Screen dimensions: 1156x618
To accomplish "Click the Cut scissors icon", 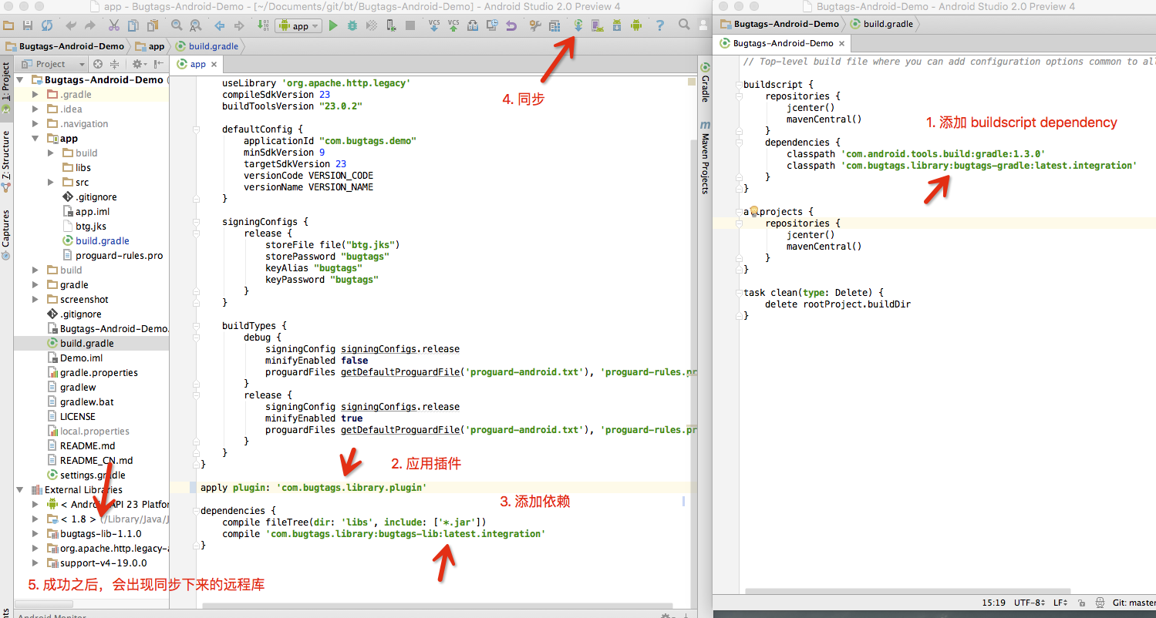I will [113, 25].
